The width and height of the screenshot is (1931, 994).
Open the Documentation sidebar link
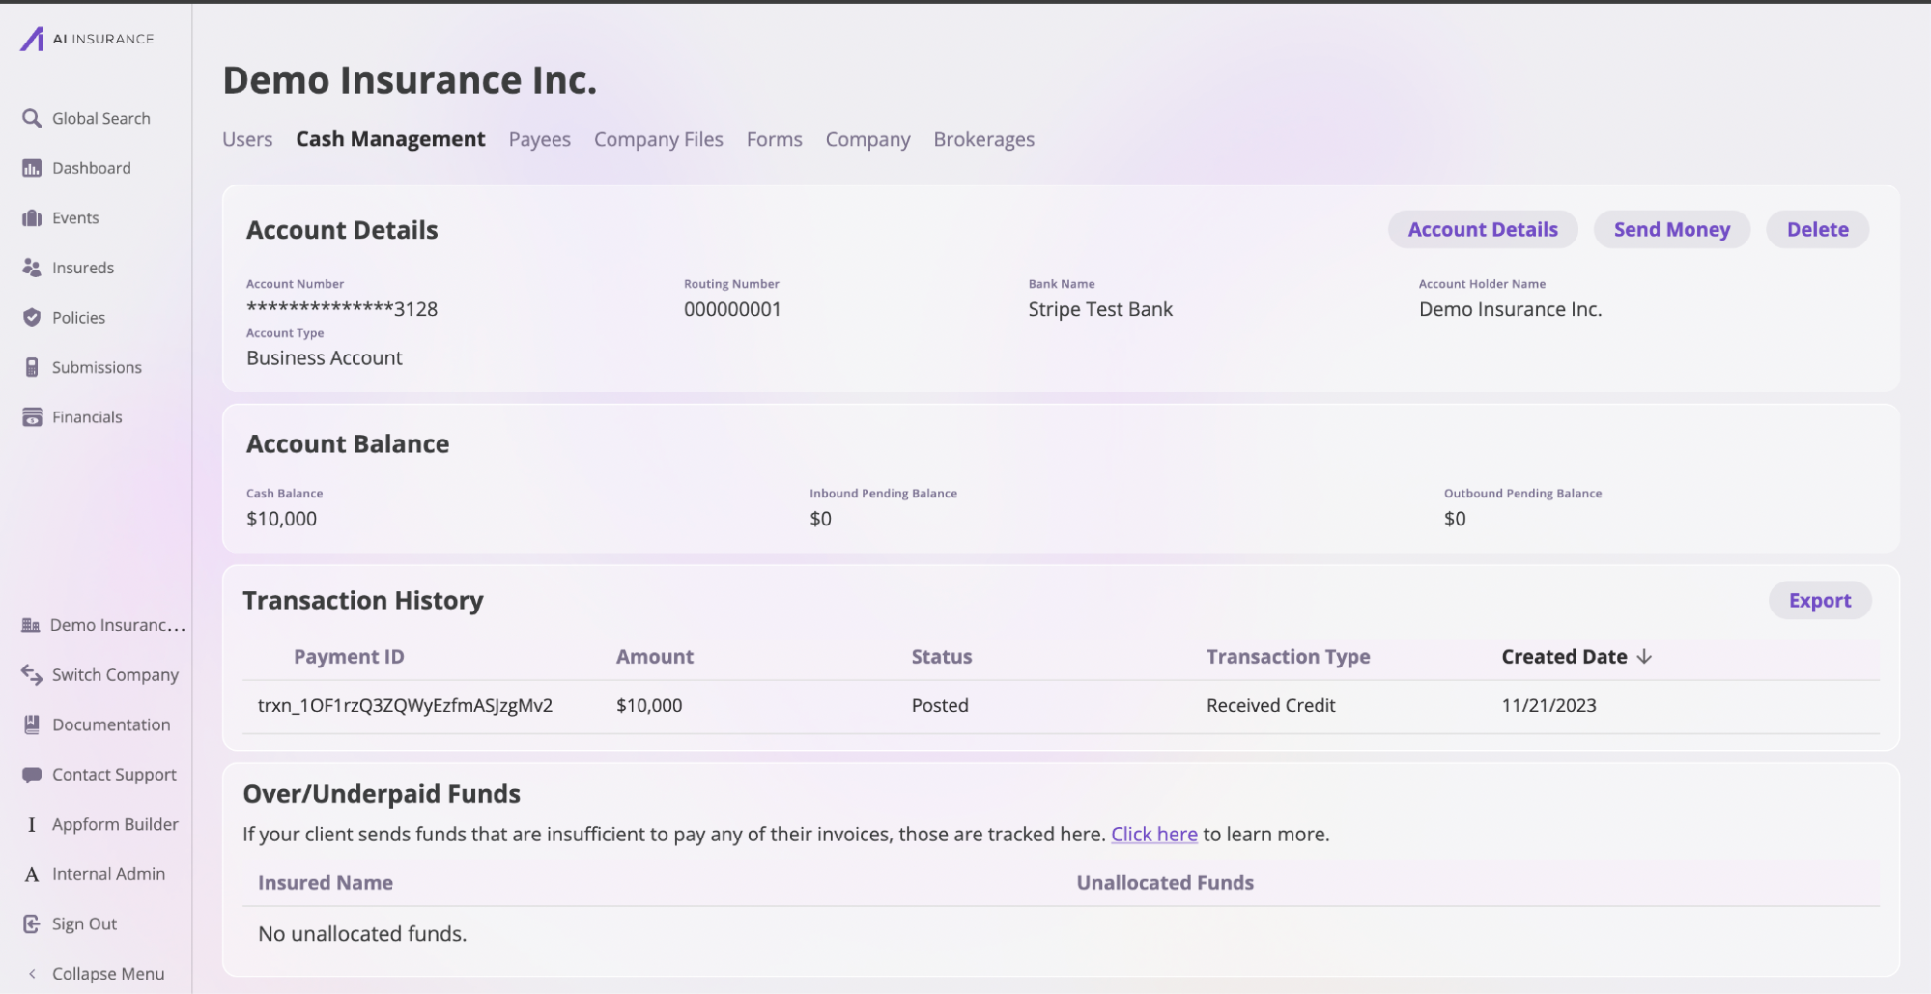pos(111,724)
